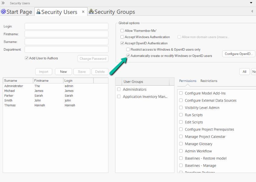Toggle Automatically create or modify users checkbox
Screen dimensions: 256x182
pyautogui.click(x=128, y=56)
